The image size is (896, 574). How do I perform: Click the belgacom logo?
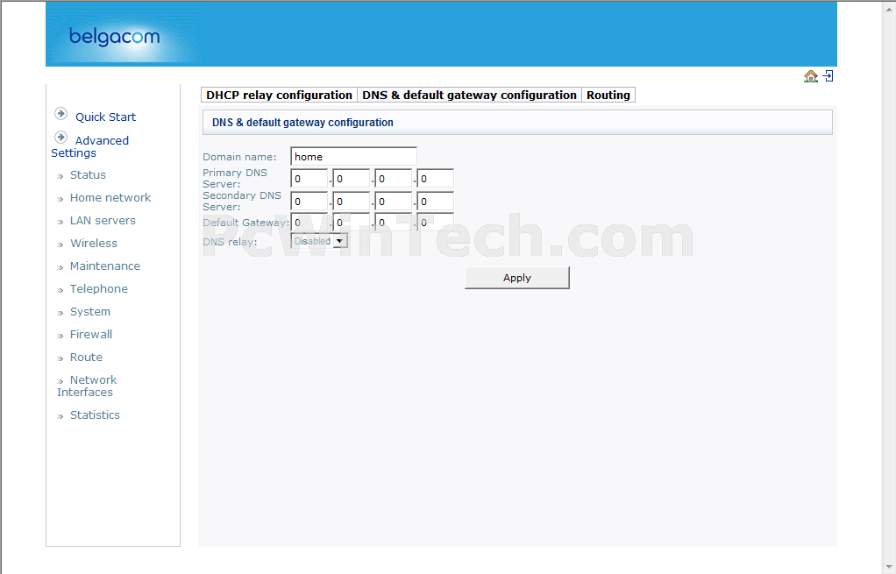click(x=114, y=37)
